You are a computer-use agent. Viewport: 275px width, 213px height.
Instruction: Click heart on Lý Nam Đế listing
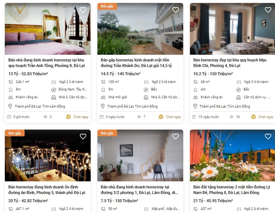pos(268,136)
